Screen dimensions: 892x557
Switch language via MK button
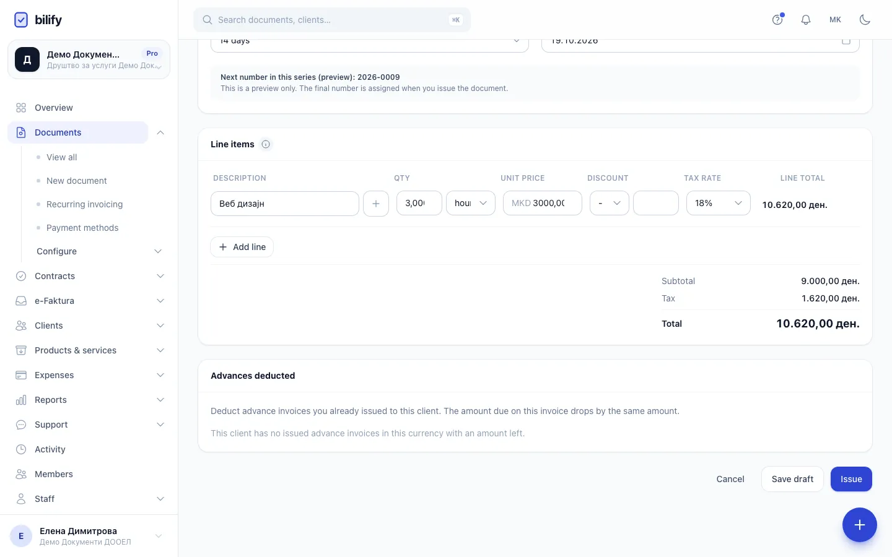(x=835, y=20)
